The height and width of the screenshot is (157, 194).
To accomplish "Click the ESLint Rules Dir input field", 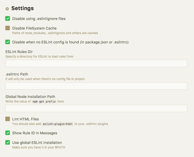I will (x=96, y=64).
